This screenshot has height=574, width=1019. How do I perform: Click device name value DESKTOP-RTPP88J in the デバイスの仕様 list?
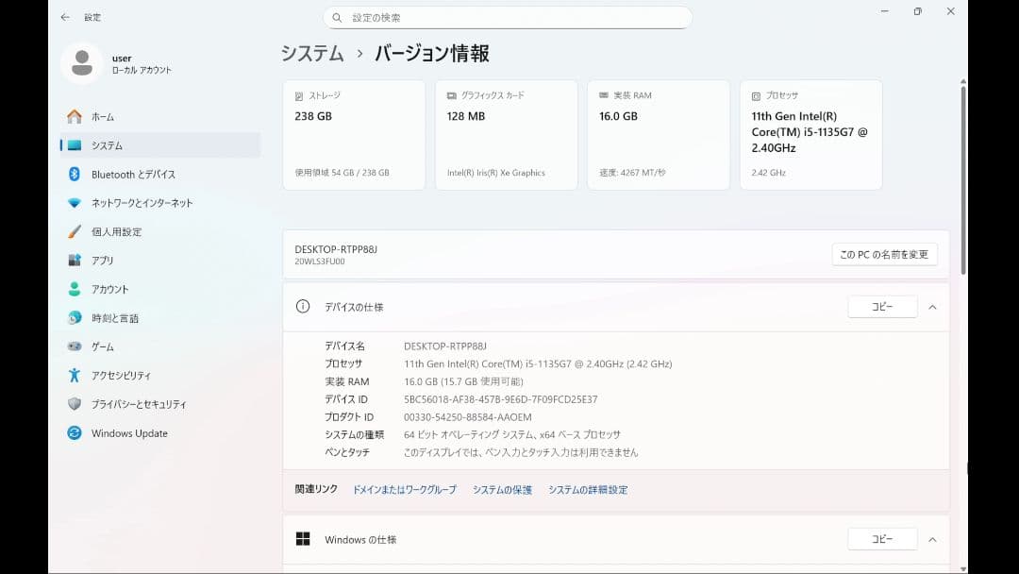[445, 346]
